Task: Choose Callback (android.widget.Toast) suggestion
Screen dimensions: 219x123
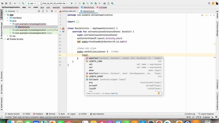Action: coord(124,80)
